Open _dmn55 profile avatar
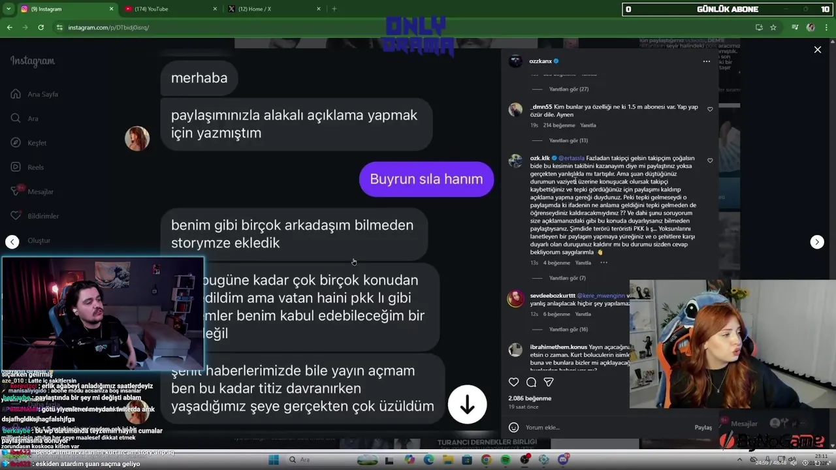This screenshot has height=470, width=836. click(x=515, y=110)
